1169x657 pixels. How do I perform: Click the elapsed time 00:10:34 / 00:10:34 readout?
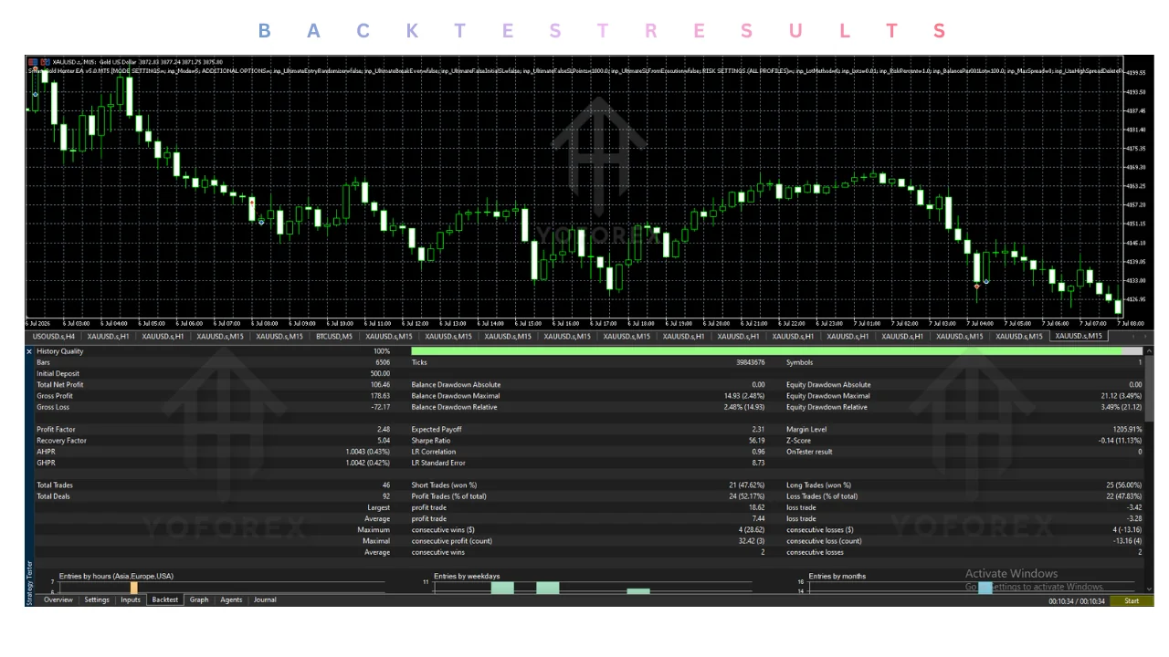[x=1077, y=600]
